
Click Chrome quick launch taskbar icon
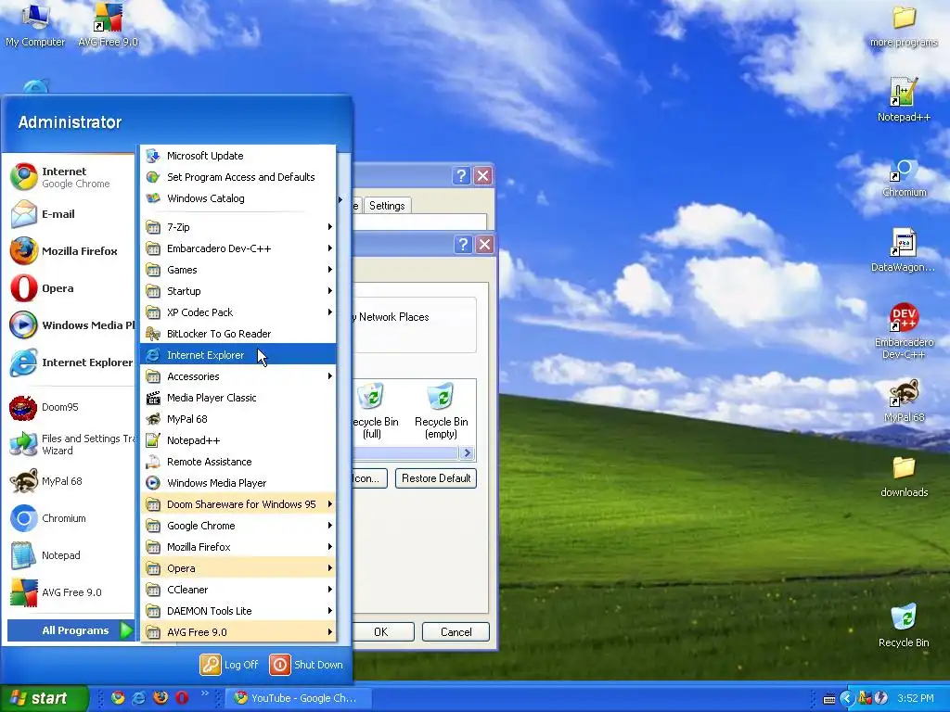click(x=118, y=697)
